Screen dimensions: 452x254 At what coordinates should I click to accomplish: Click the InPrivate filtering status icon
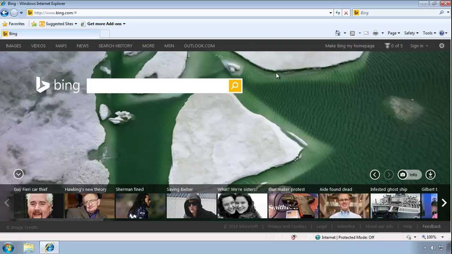(294, 237)
